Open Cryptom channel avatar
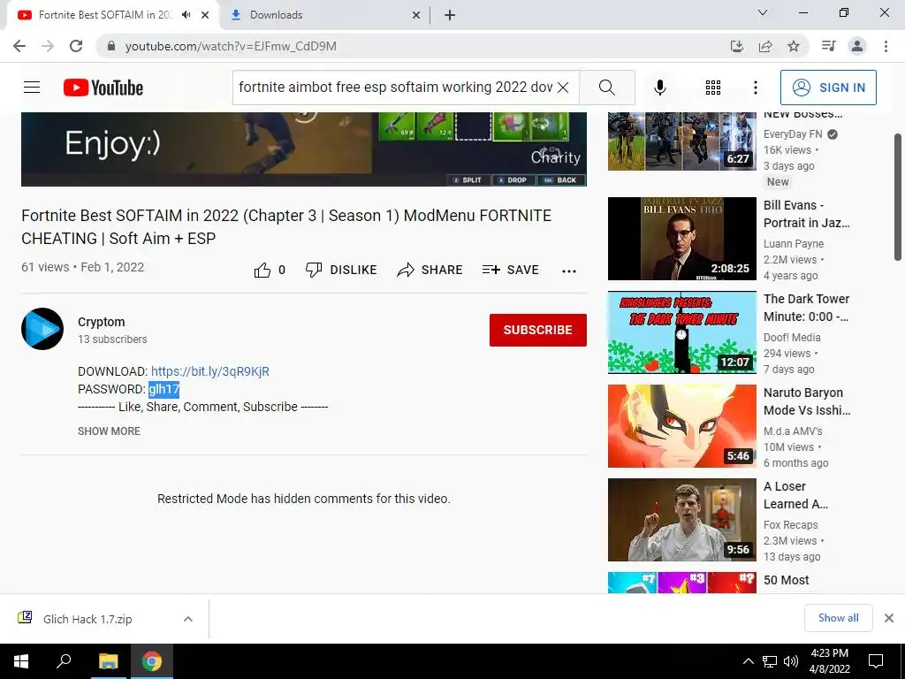The height and width of the screenshot is (679, 905). [x=42, y=329]
